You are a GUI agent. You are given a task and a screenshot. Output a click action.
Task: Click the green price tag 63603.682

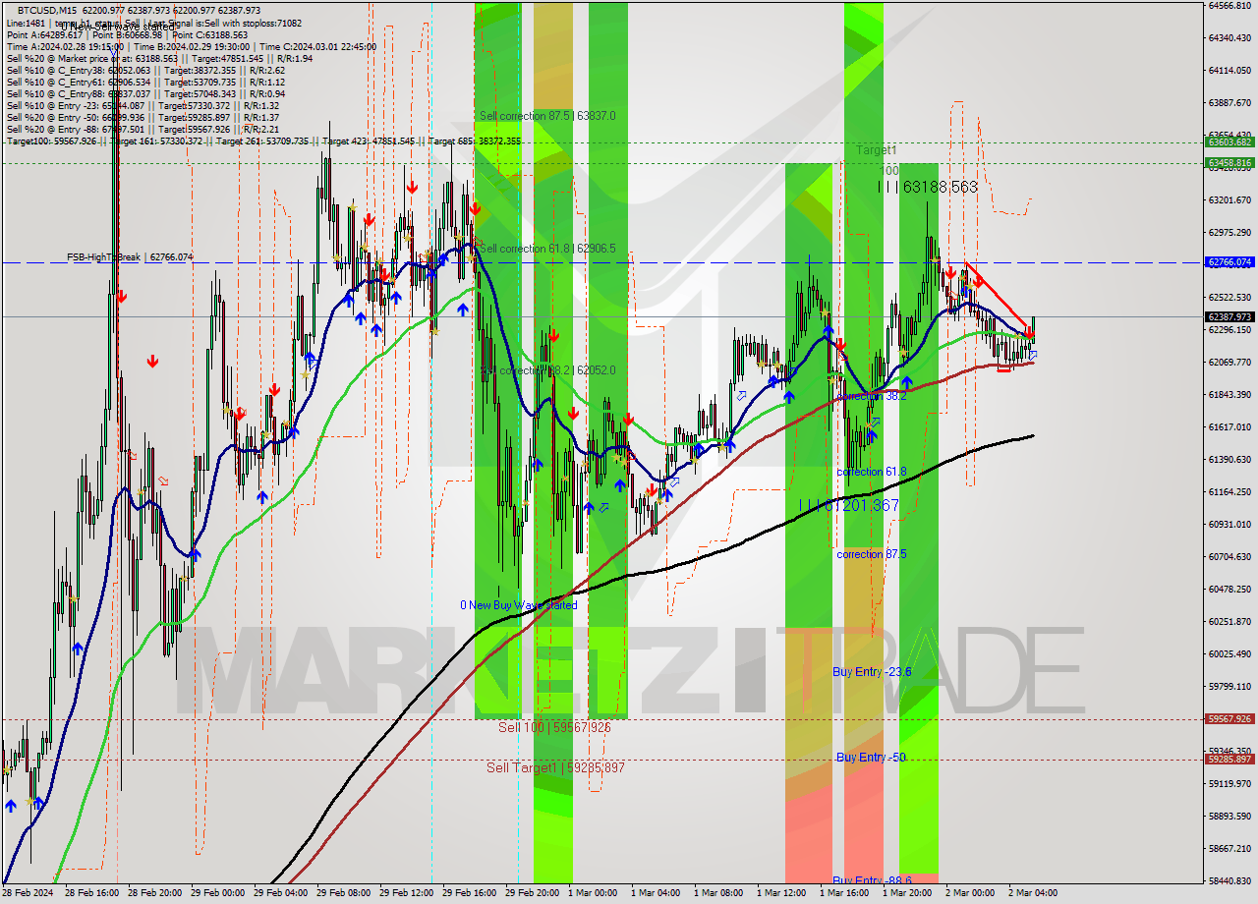[1229, 142]
